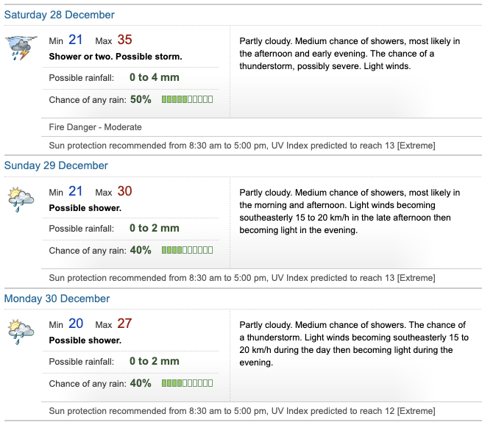Click Monday's maximum temperature 27
Viewport: 482px width, 425px height.
pyautogui.click(x=124, y=324)
